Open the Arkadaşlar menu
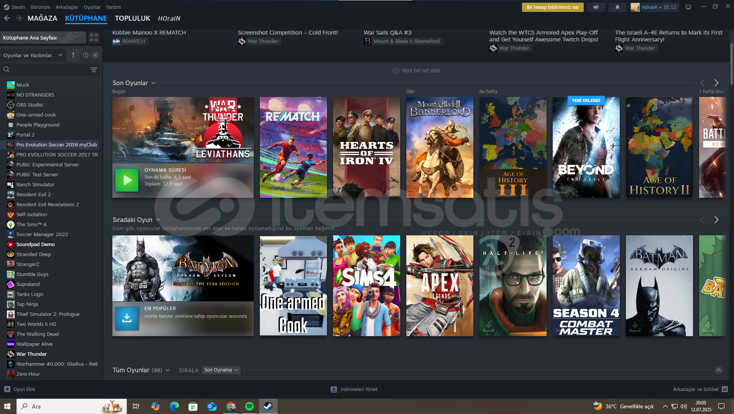The width and height of the screenshot is (734, 414). [x=67, y=7]
